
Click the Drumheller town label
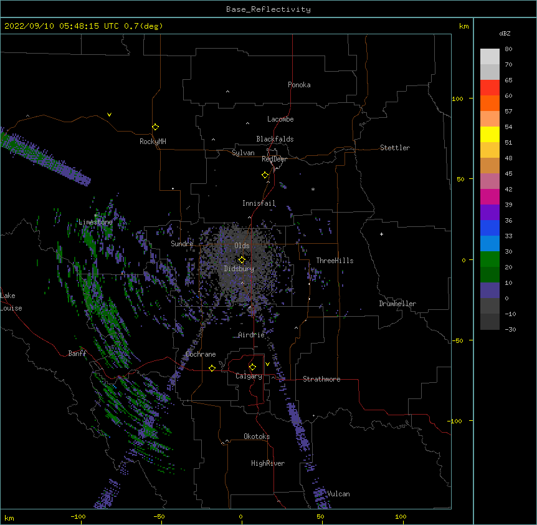397,304
